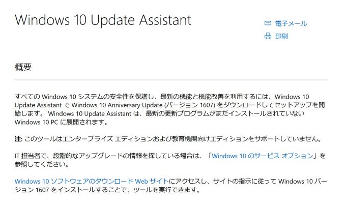Click the 'Anniversary Update' text in the overview
The height and width of the screenshot is (206, 346).
pos(135,105)
